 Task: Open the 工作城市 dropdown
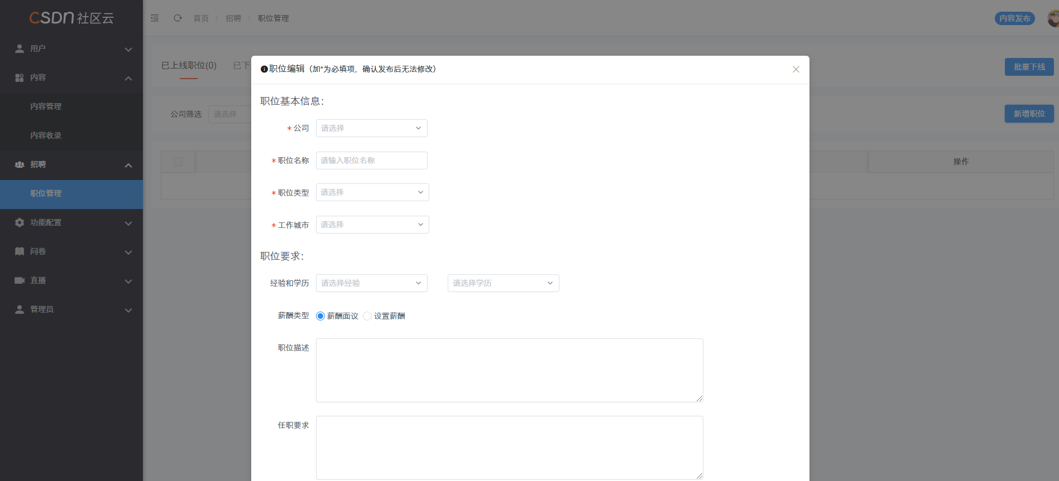372,225
